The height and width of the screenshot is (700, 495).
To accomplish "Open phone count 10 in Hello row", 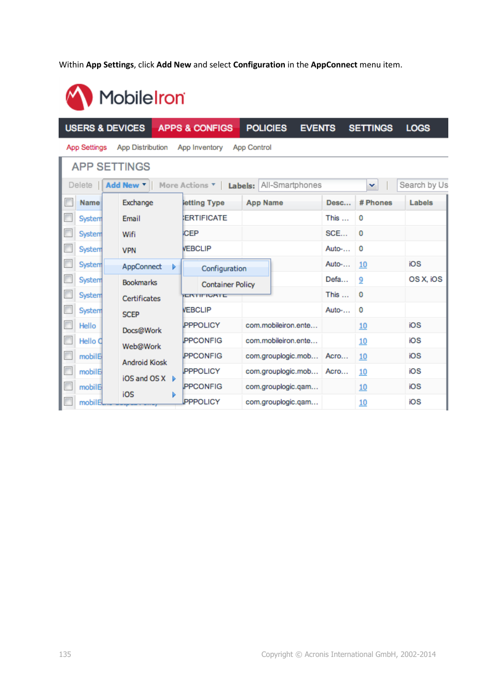I will (363, 326).
